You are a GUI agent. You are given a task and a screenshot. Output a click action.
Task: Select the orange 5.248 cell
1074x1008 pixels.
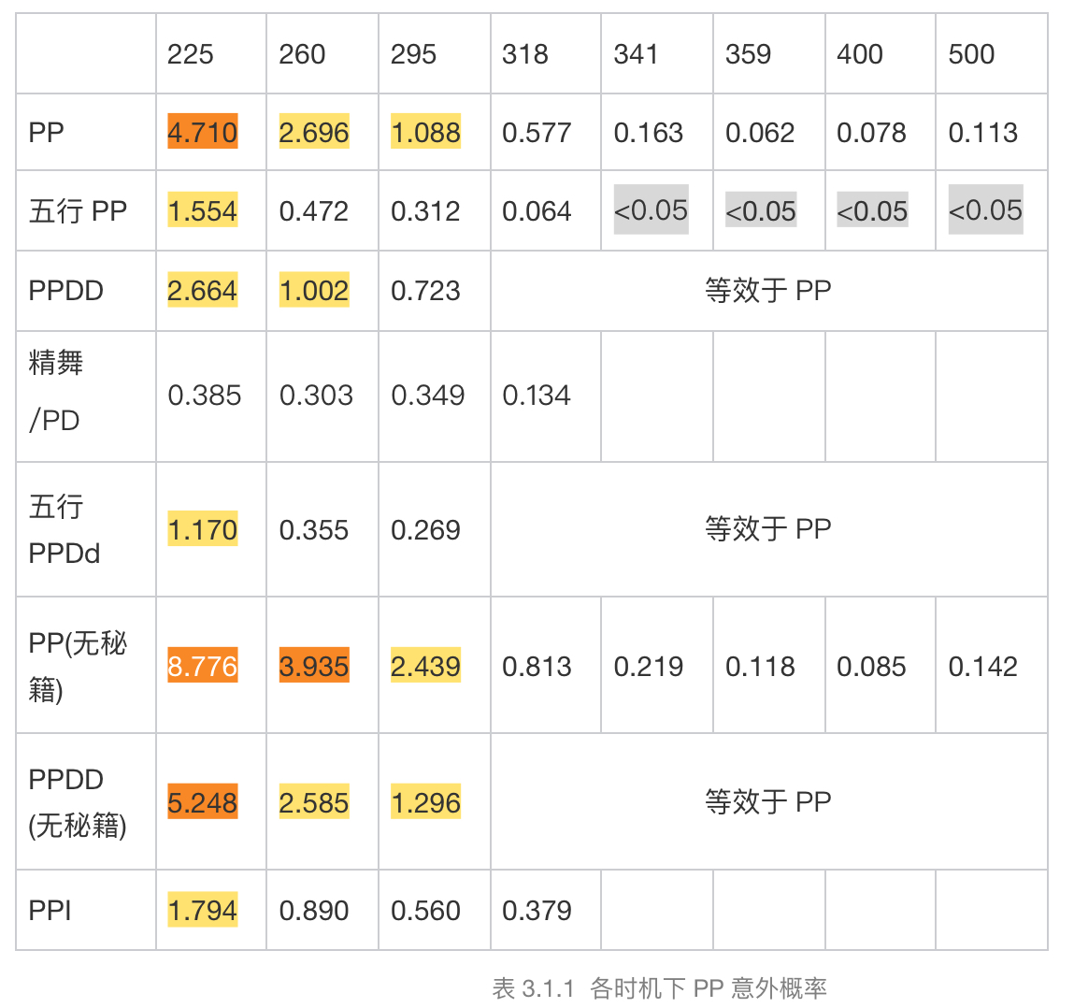coord(202,802)
